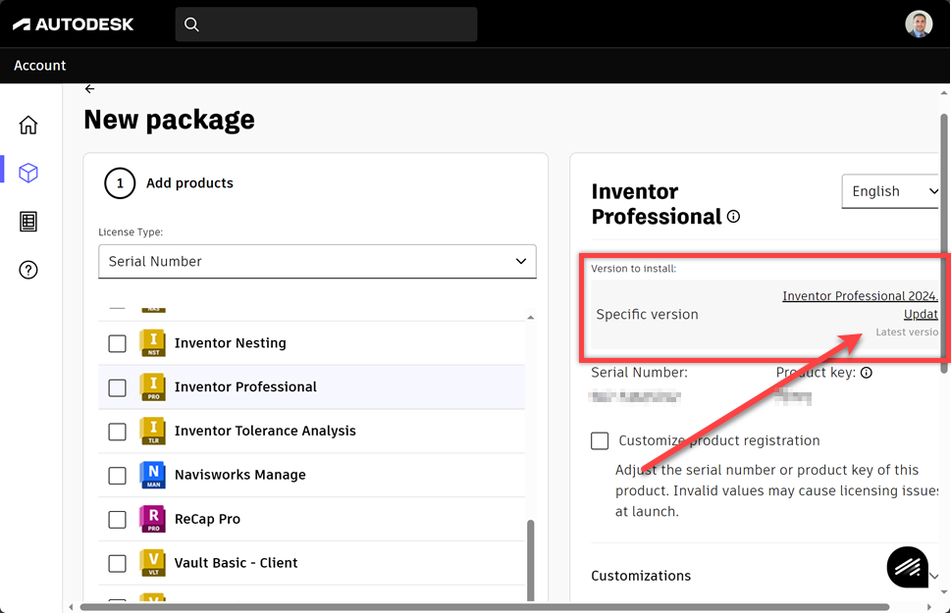Click the Inventor Professional 2024 version link
Image resolution: width=951 pixels, height=613 pixels.
pos(859,295)
